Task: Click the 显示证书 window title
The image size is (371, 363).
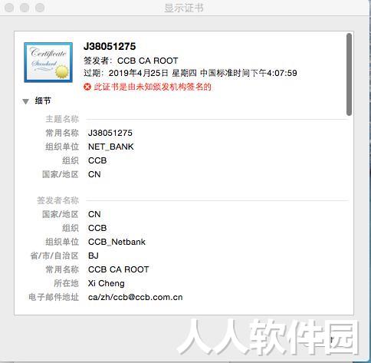Action: tap(184, 8)
